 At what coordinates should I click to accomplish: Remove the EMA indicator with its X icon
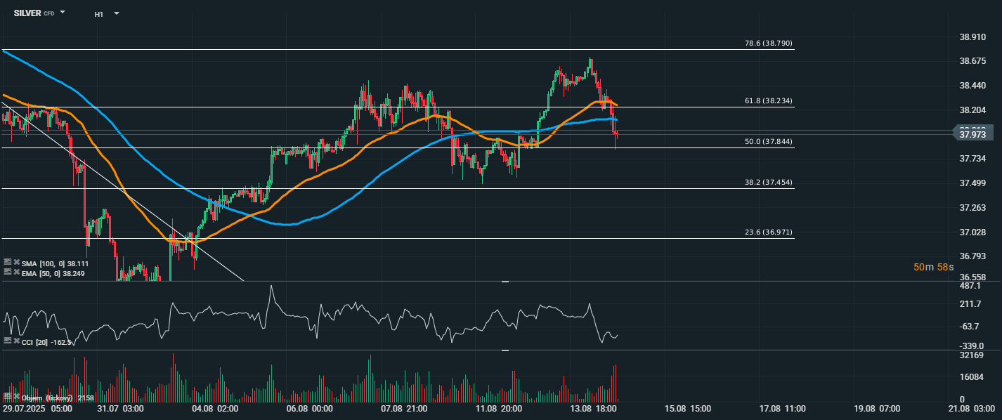16,271
